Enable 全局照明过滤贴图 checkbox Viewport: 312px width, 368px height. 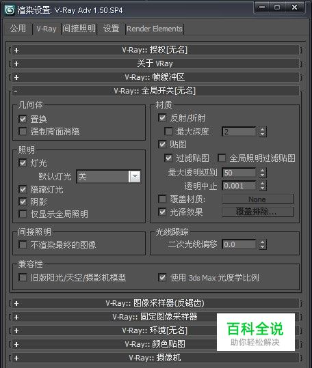(x=222, y=158)
